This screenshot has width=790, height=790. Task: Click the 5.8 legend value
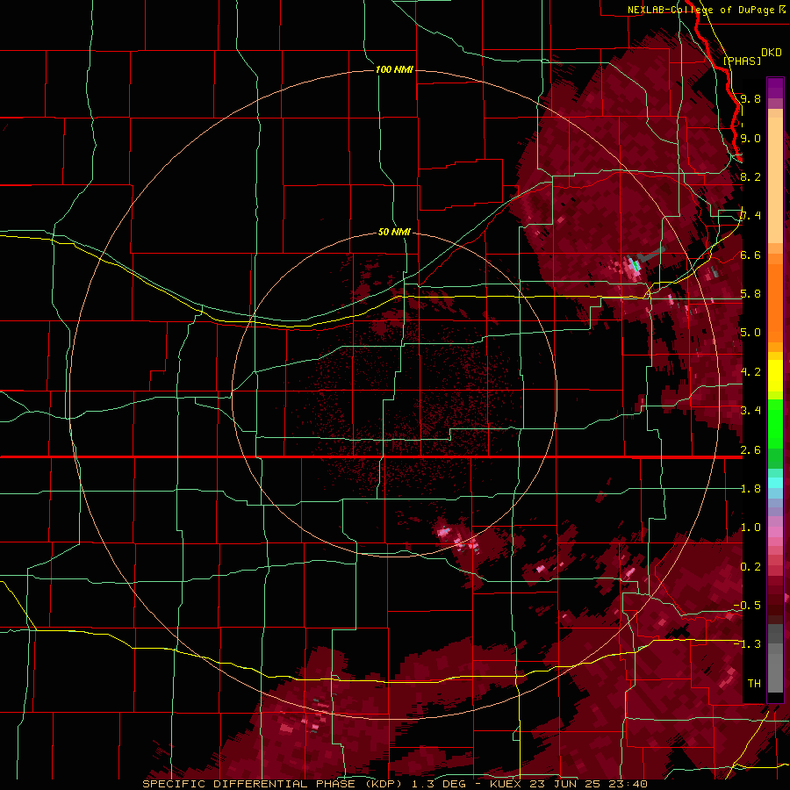coord(750,294)
